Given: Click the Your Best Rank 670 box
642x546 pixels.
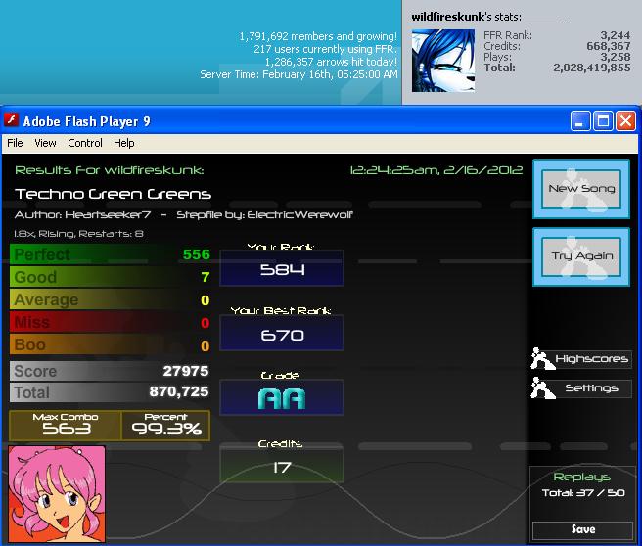Looking at the screenshot, I should tap(282, 333).
